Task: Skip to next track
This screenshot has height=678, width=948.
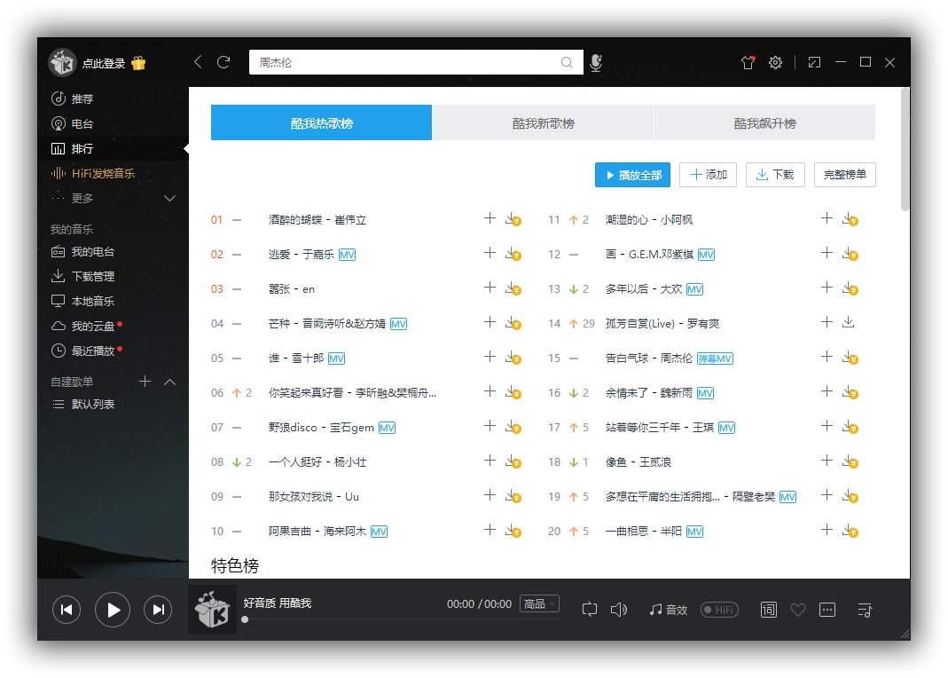Action: pos(158,610)
